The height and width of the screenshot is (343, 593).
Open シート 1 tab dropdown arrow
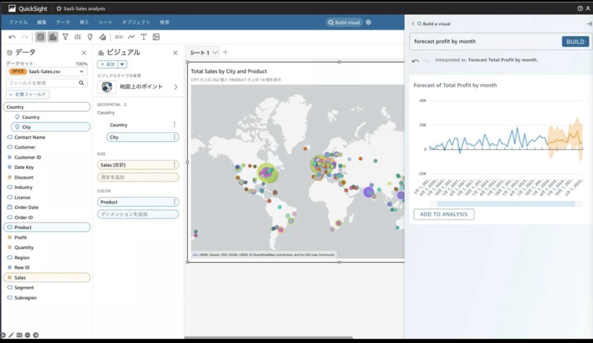pos(215,52)
